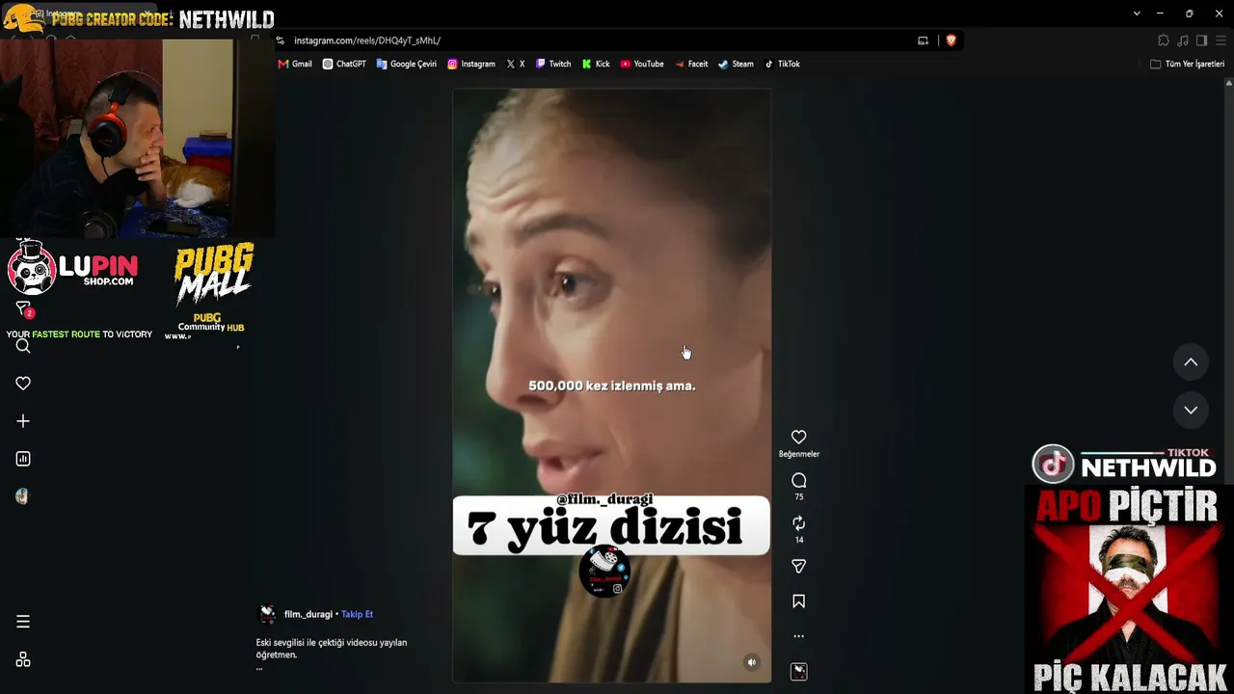Share the reel with the paper plane icon

click(x=798, y=567)
